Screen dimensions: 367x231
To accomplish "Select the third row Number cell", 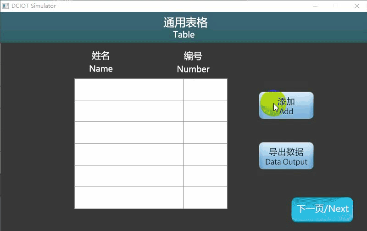I will 205,132.
